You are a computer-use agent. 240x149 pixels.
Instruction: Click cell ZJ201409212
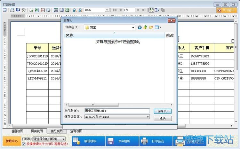[x=37, y=71]
